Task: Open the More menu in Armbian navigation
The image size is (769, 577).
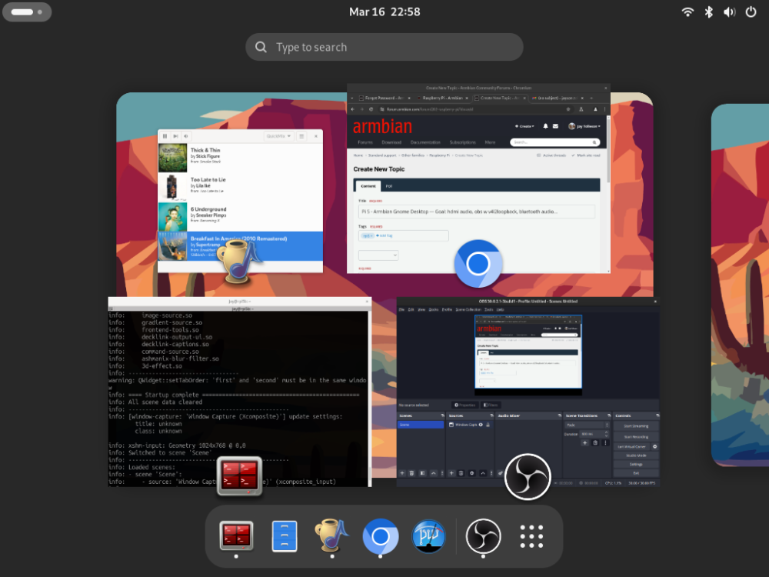Action: tap(490, 142)
